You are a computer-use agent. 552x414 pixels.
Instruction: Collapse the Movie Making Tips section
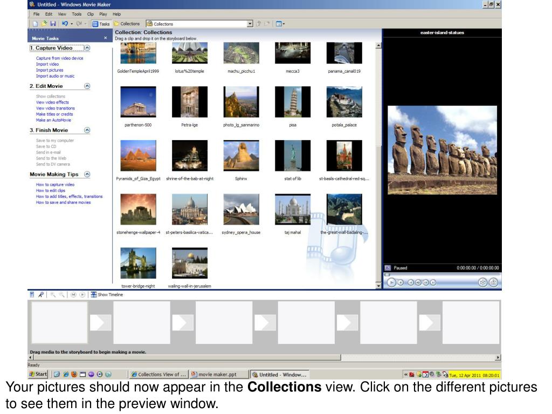(x=87, y=174)
